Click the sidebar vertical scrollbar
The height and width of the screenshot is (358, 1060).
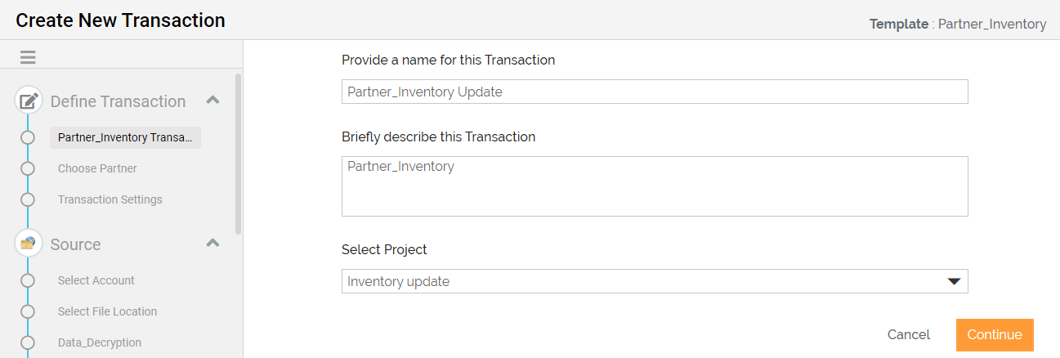pyautogui.click(x=238, y=154)
